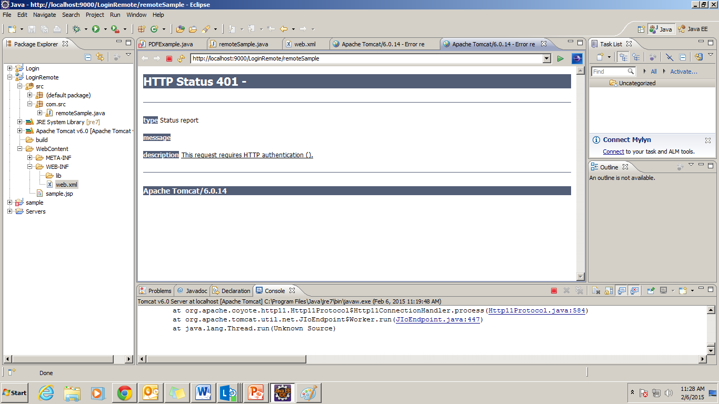Click the New file wizard icon in main toolbar
The image size is (719, 404).
click(12, 29)
